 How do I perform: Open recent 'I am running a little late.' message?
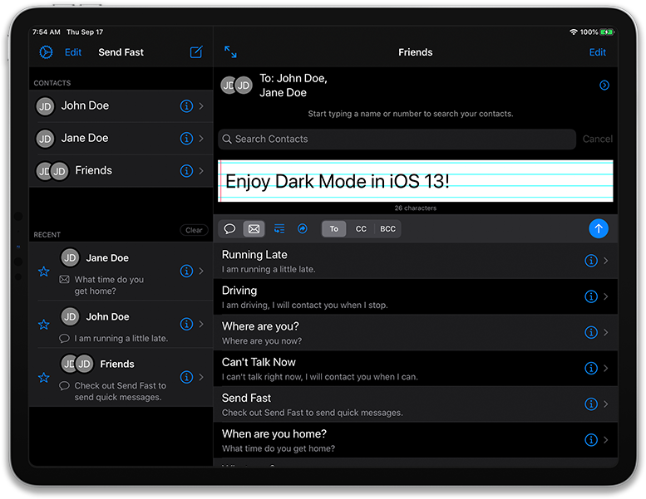click(121, 325)
